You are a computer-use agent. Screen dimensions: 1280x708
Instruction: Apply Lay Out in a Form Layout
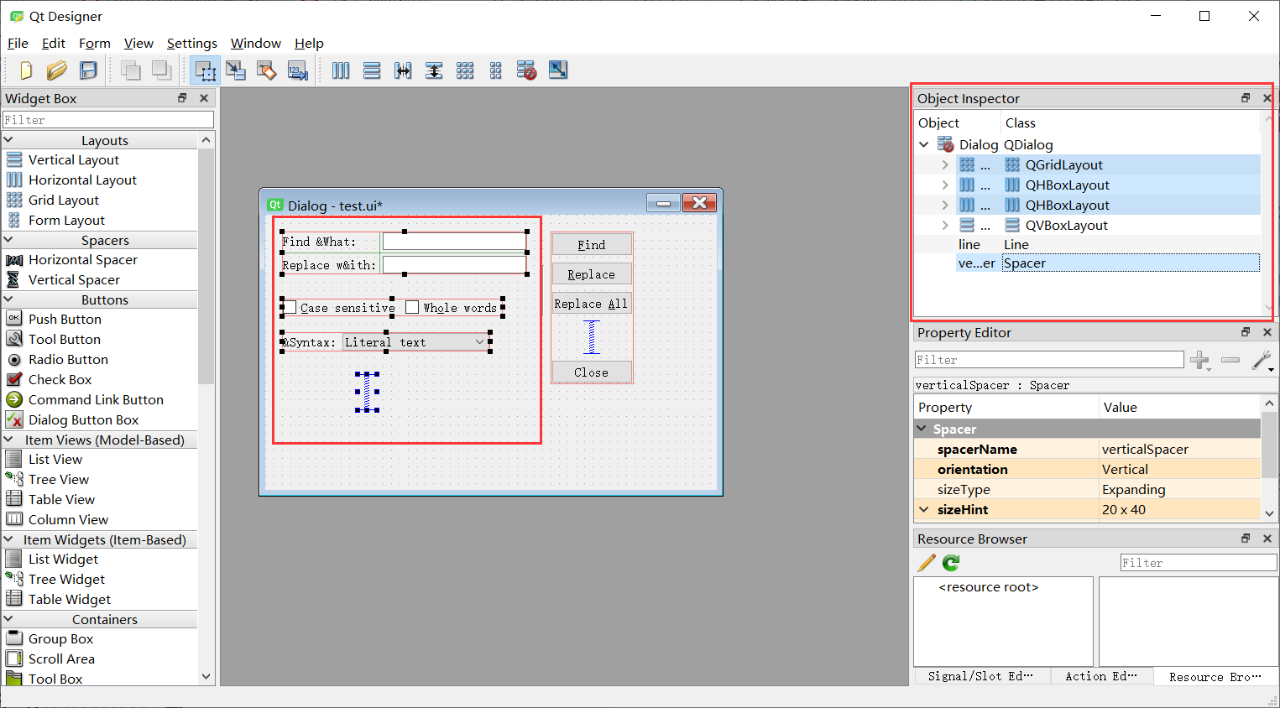tap(496, 70)
